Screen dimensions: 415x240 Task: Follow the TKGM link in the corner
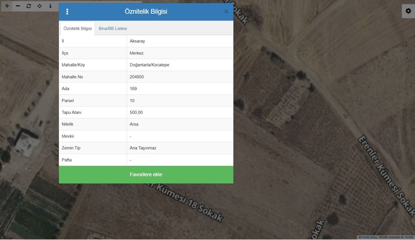[409, 237]
